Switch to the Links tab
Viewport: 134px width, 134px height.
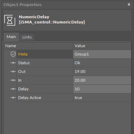27,37
